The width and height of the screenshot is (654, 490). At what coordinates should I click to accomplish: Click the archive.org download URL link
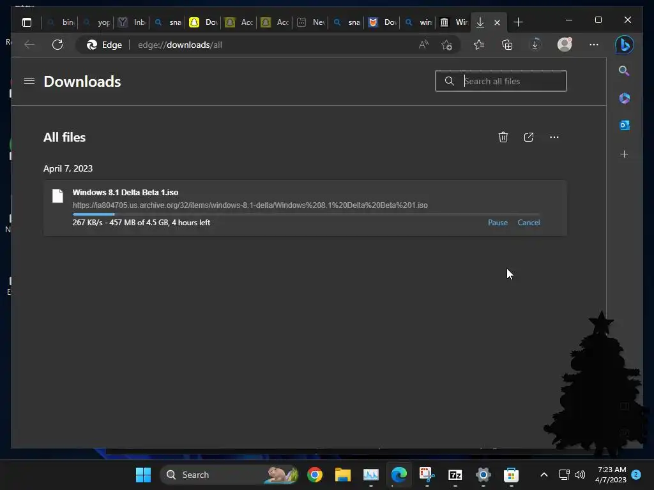click(x=250, y=205)
